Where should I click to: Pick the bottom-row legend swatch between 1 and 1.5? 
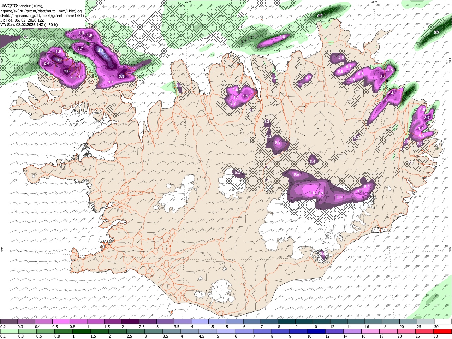81,331
